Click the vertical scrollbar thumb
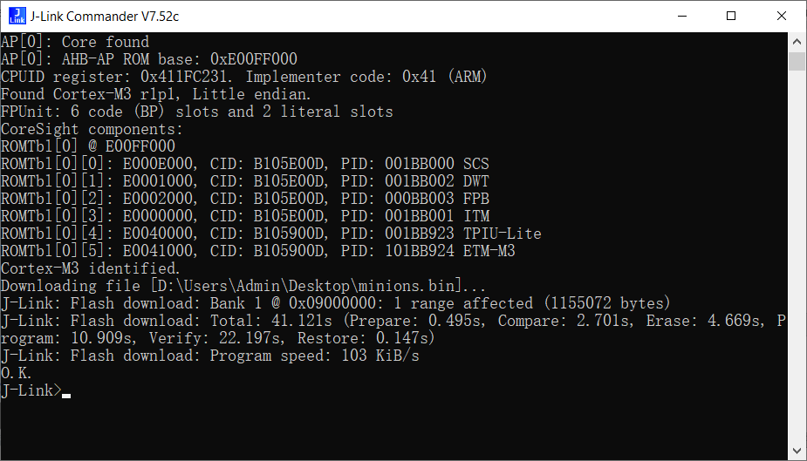 (797, 61)
